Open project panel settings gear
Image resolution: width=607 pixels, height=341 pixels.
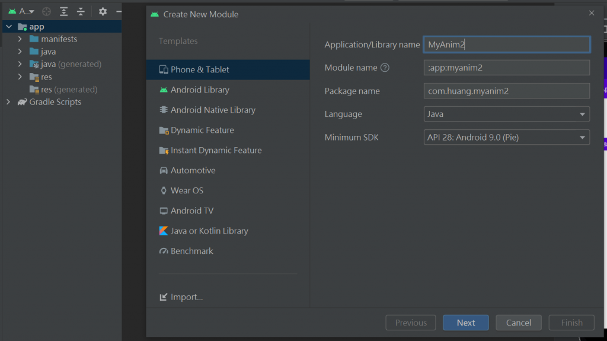[x=103, y=11]
